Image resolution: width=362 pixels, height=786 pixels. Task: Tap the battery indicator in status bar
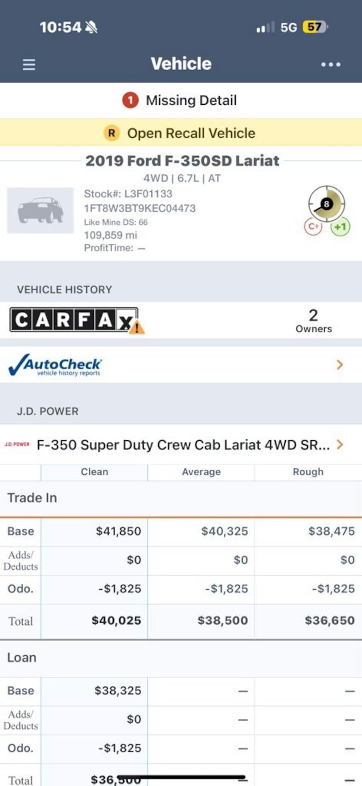point(315,27)
